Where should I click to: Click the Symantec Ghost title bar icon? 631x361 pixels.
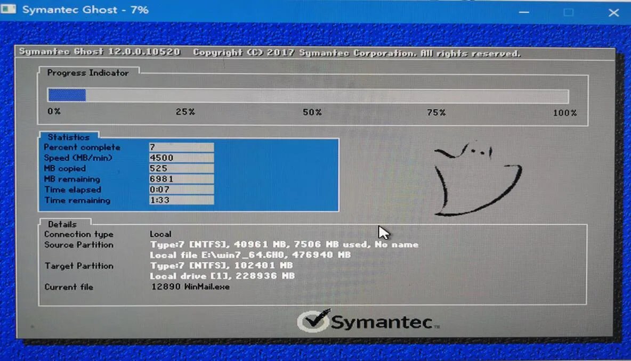[x=8, y=9]
